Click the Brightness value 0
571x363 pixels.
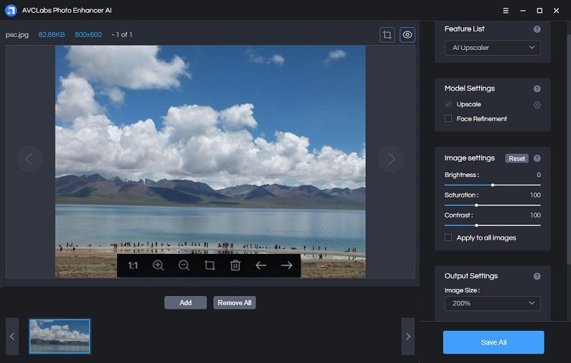pyautogui.click(x=539, y=175)
